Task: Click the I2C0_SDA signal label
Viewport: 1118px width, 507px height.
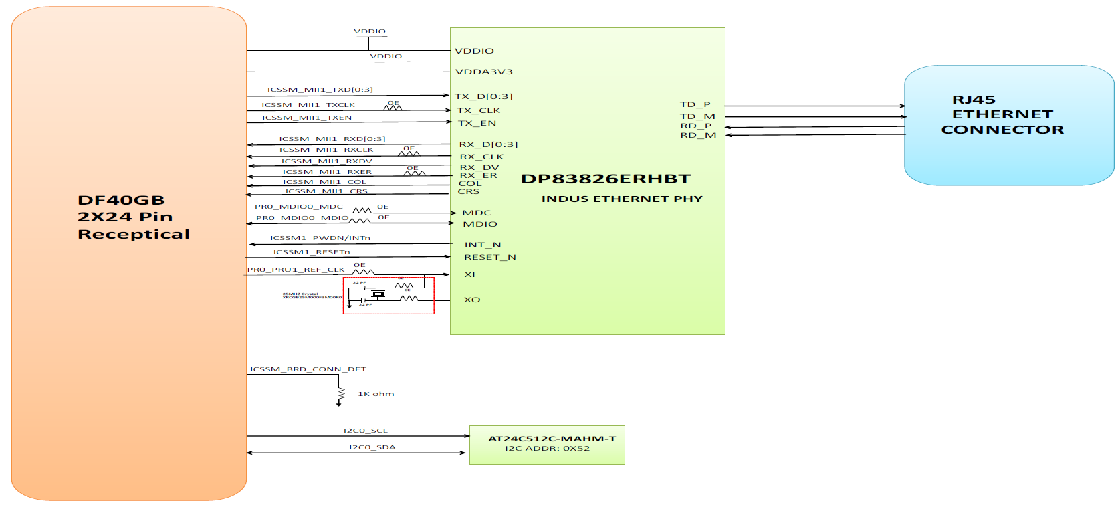Action: pos(372,447)
